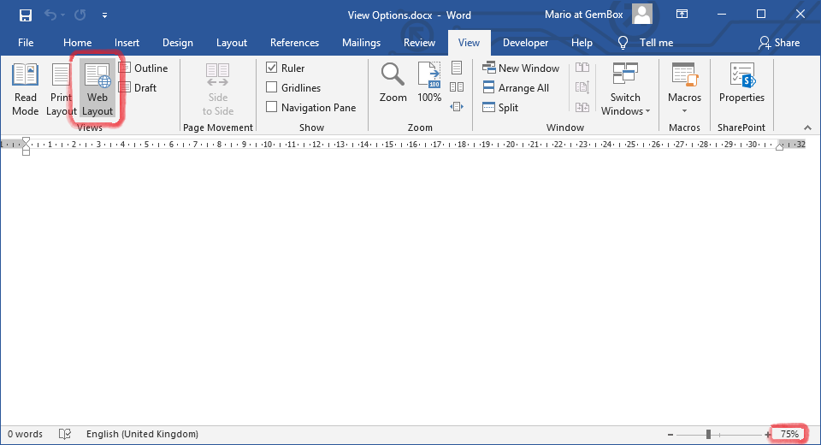
Task: Open Customize Quick Access Toolbar dropdown
Action: [x=104, y=15]
